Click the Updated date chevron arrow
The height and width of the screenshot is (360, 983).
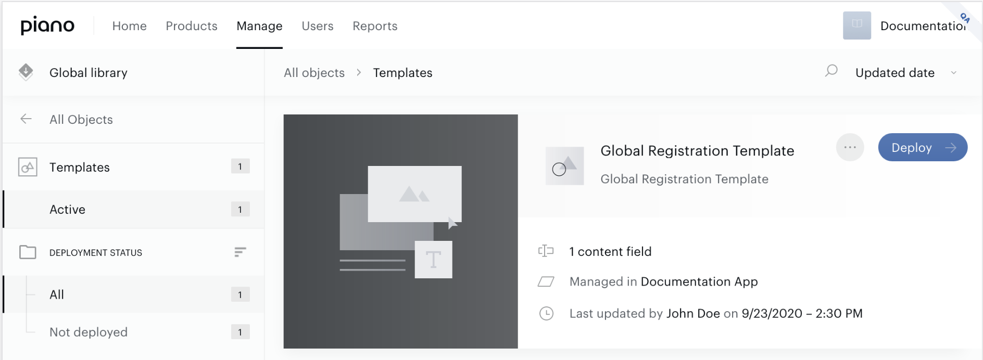tap(954, 73)
